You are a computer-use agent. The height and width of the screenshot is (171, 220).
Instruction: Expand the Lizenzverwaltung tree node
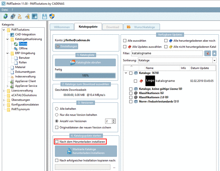[x=4, y=91]
